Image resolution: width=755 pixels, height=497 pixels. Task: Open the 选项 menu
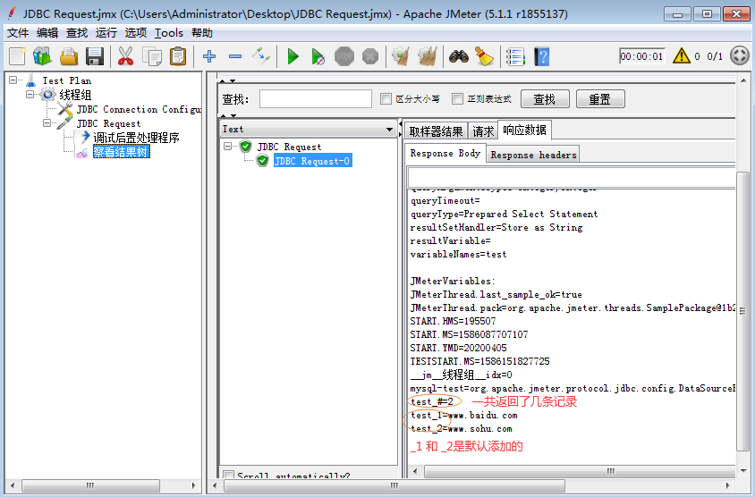click(136, 33)
